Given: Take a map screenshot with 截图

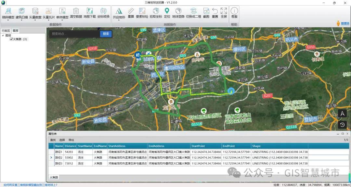Looking at the screenshot, I should (206, 11).
